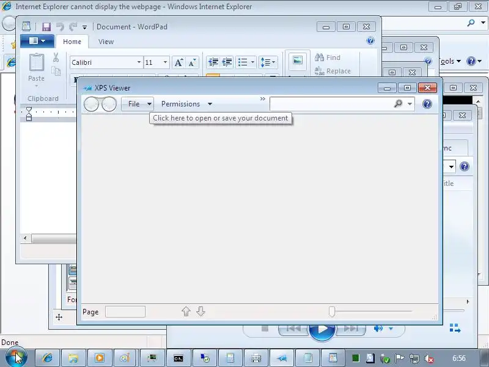Click the muted volume icon in system tray
489x367 pixels.
(429, 359)
